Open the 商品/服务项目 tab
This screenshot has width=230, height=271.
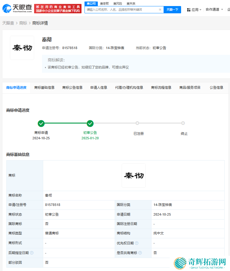(x=190, y=88)
